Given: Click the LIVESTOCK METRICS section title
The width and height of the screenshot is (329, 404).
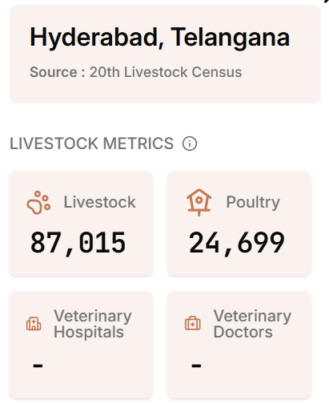Looking at the screenshot, I should [92, 143].
